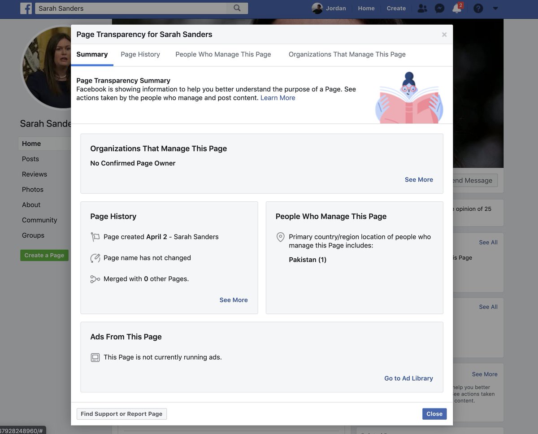Click the merged pages icon
The image size is (538, 434).
click(95, 278)
